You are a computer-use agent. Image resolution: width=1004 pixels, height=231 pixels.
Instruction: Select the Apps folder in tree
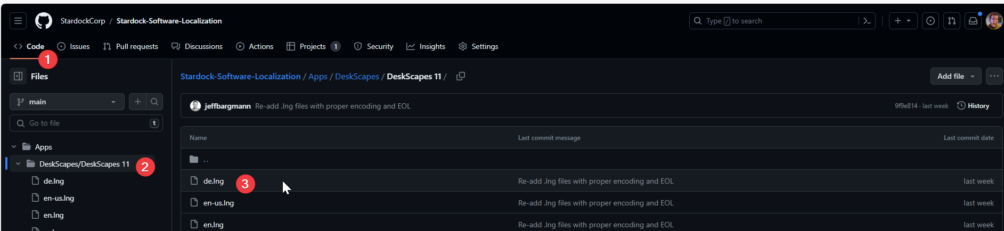click(x=43, y=147)
